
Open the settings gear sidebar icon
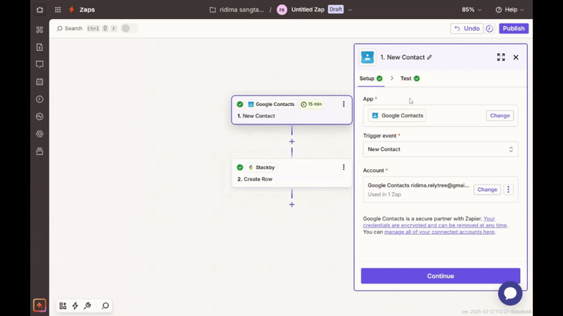(x=39, y=133)
